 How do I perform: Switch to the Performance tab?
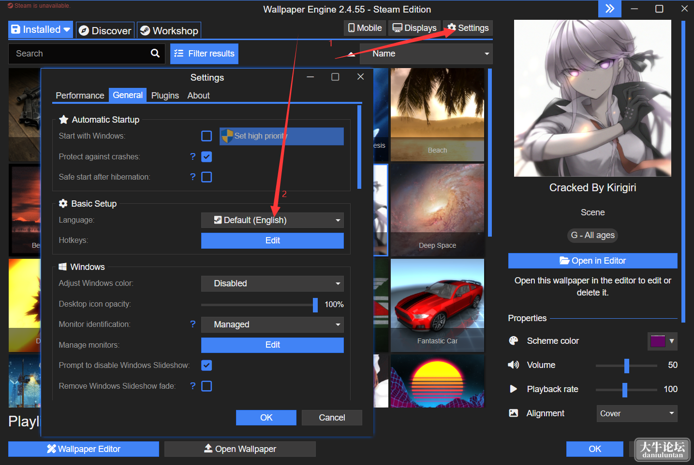80,96
